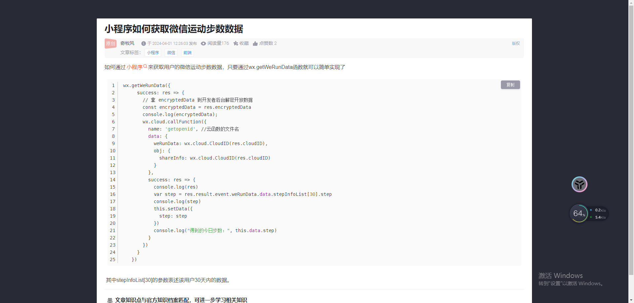Click code line console.log(encryptedData);
The image size is (634, 303).
[180, 114]
